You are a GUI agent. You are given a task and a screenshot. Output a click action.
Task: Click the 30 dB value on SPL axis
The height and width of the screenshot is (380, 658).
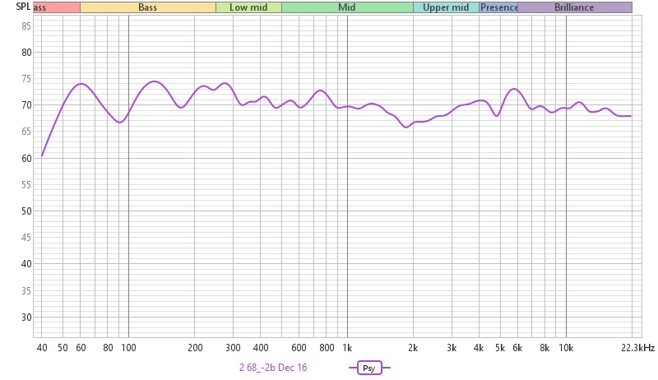coord(25,317)
